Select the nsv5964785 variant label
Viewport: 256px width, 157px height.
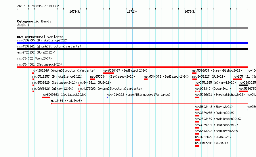tap(247, 89)
